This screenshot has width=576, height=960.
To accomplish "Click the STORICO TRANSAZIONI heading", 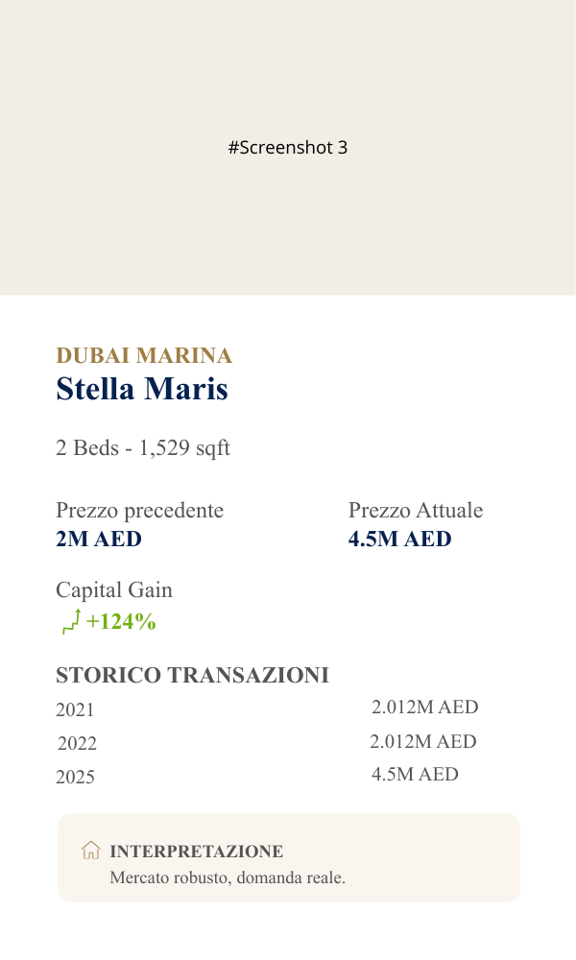I will (192, 676).
